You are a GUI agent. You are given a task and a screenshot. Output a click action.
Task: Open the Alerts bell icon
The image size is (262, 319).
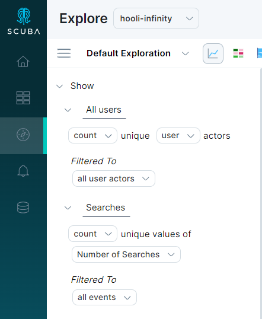(x=23, y=171)
